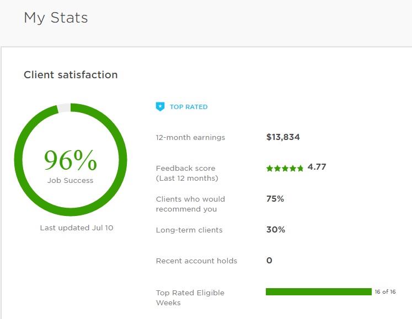
Task: Click the Last updated Jul 10 text
Action: tap(77, 228)
